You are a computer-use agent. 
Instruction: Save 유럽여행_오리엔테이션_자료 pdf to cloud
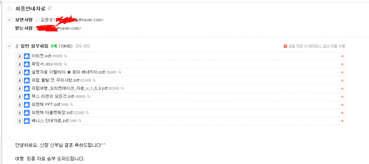(x=27, y=88)
